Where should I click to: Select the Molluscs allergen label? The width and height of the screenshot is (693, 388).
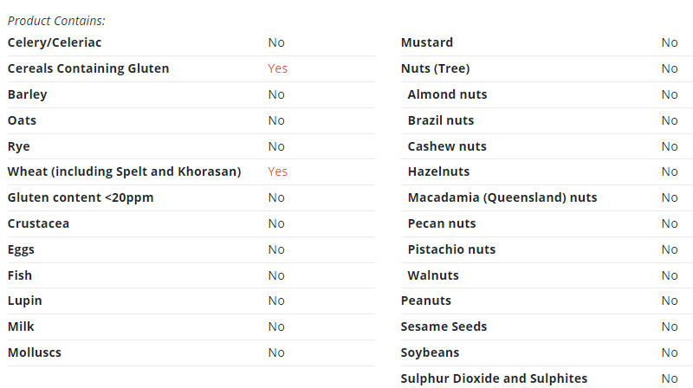35,352
